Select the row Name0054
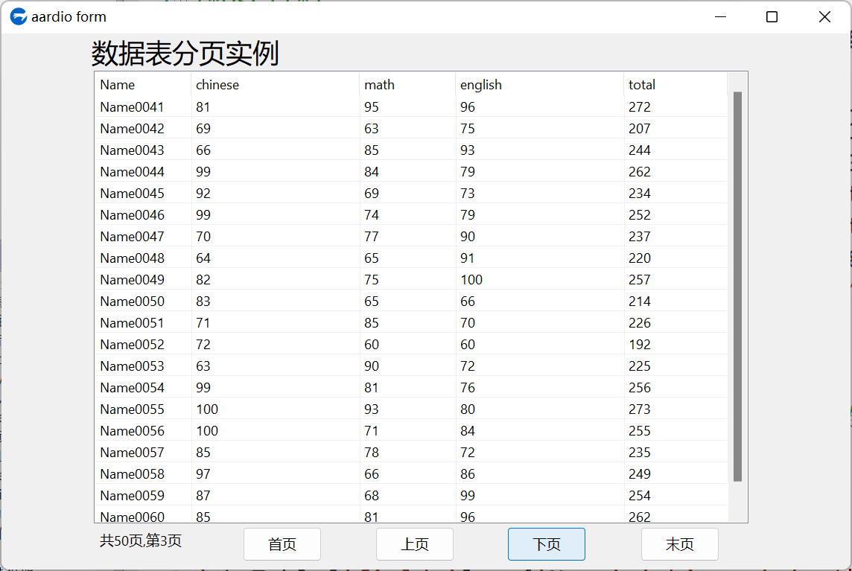 coord(411,388)
